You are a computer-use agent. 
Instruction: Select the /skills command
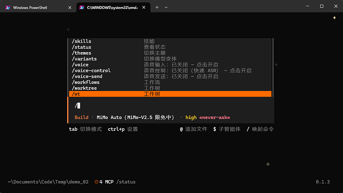170,41
